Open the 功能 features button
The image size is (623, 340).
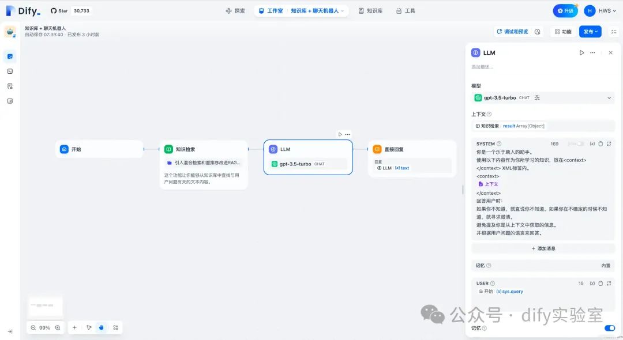tap(563, 32)
